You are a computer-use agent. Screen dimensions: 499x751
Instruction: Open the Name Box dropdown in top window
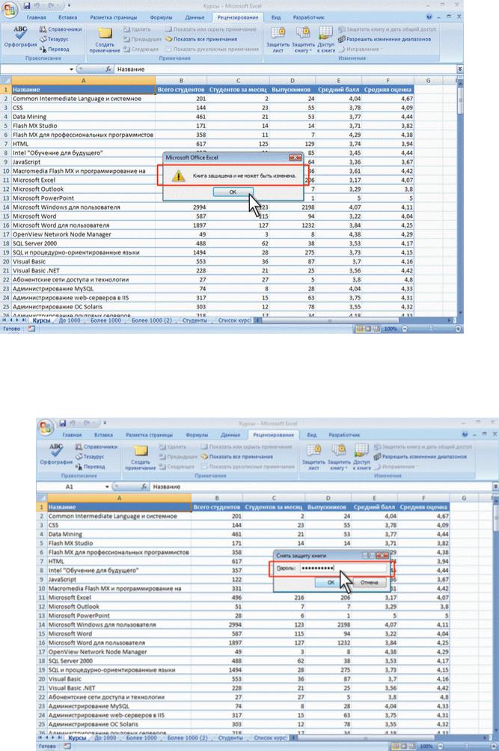71,69
